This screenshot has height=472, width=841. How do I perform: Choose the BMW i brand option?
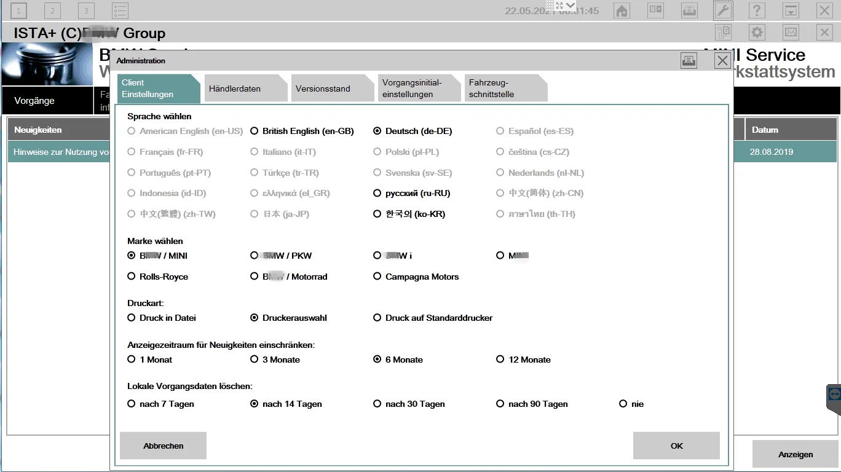point(393,256)
